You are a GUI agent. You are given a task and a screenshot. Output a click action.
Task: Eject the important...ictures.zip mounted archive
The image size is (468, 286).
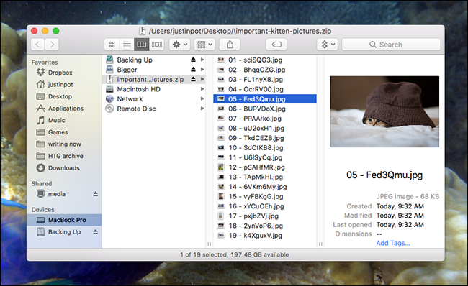click(194, 79)
